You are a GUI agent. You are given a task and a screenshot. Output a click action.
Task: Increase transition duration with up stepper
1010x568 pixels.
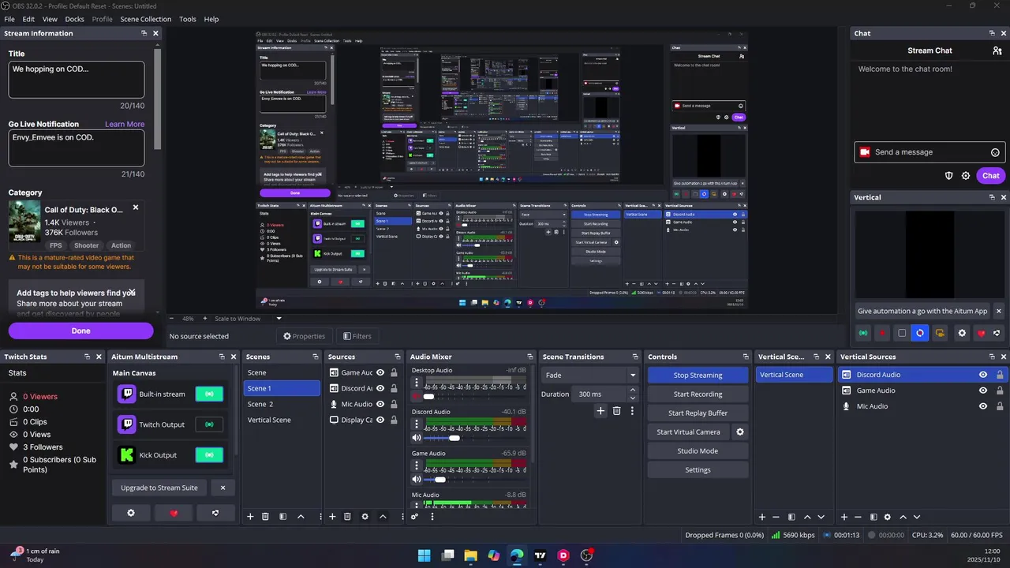point(632,390)
